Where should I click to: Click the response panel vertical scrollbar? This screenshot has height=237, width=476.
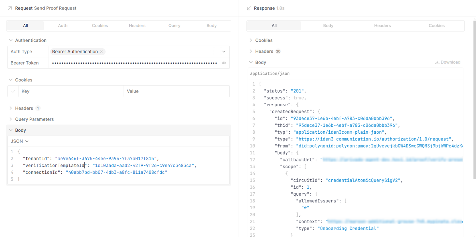click(x=474, y=98)
